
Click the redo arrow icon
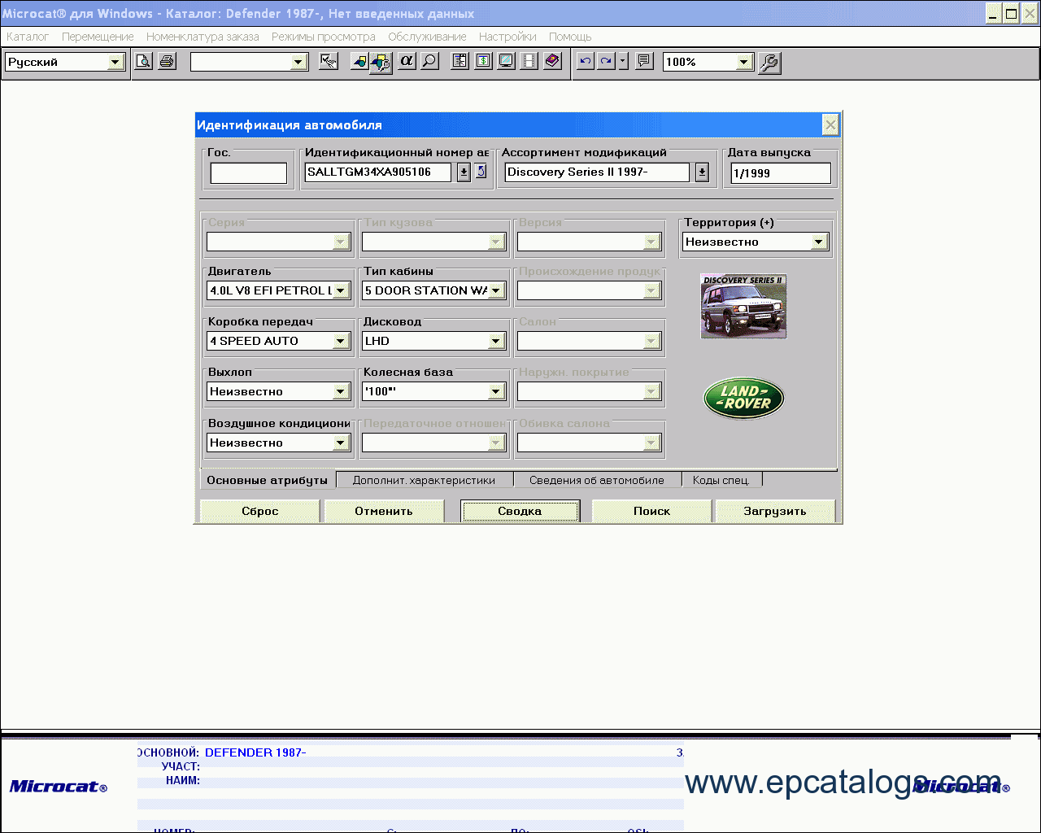606,61
